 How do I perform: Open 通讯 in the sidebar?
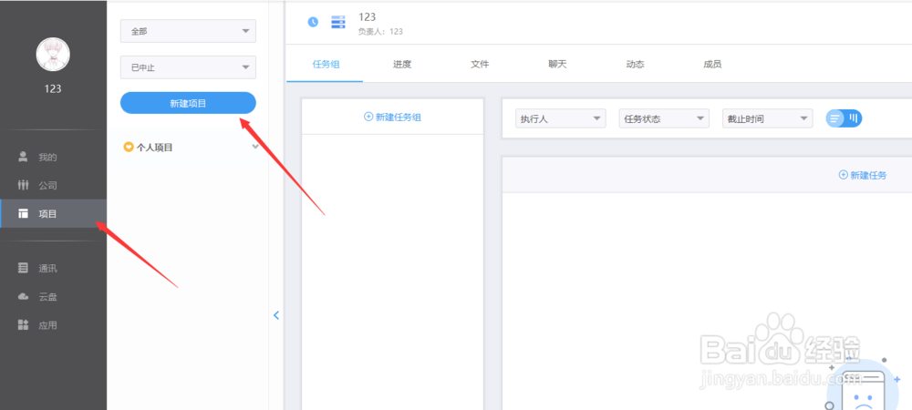click(53, 268)
